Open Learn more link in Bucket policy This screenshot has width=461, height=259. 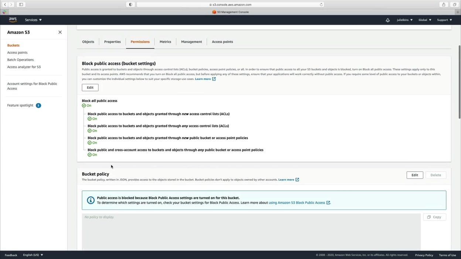288,180
